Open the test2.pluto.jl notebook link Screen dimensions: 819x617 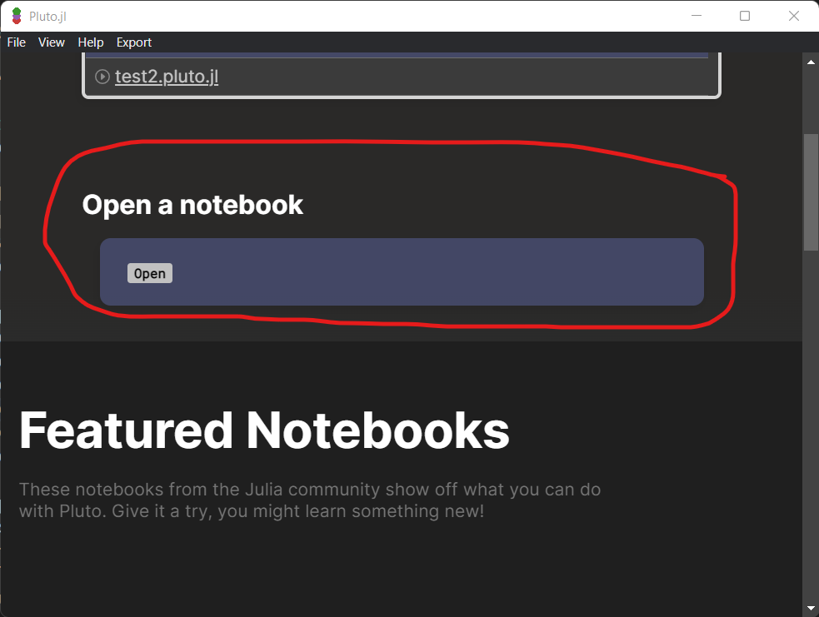[x=167, y=77]
